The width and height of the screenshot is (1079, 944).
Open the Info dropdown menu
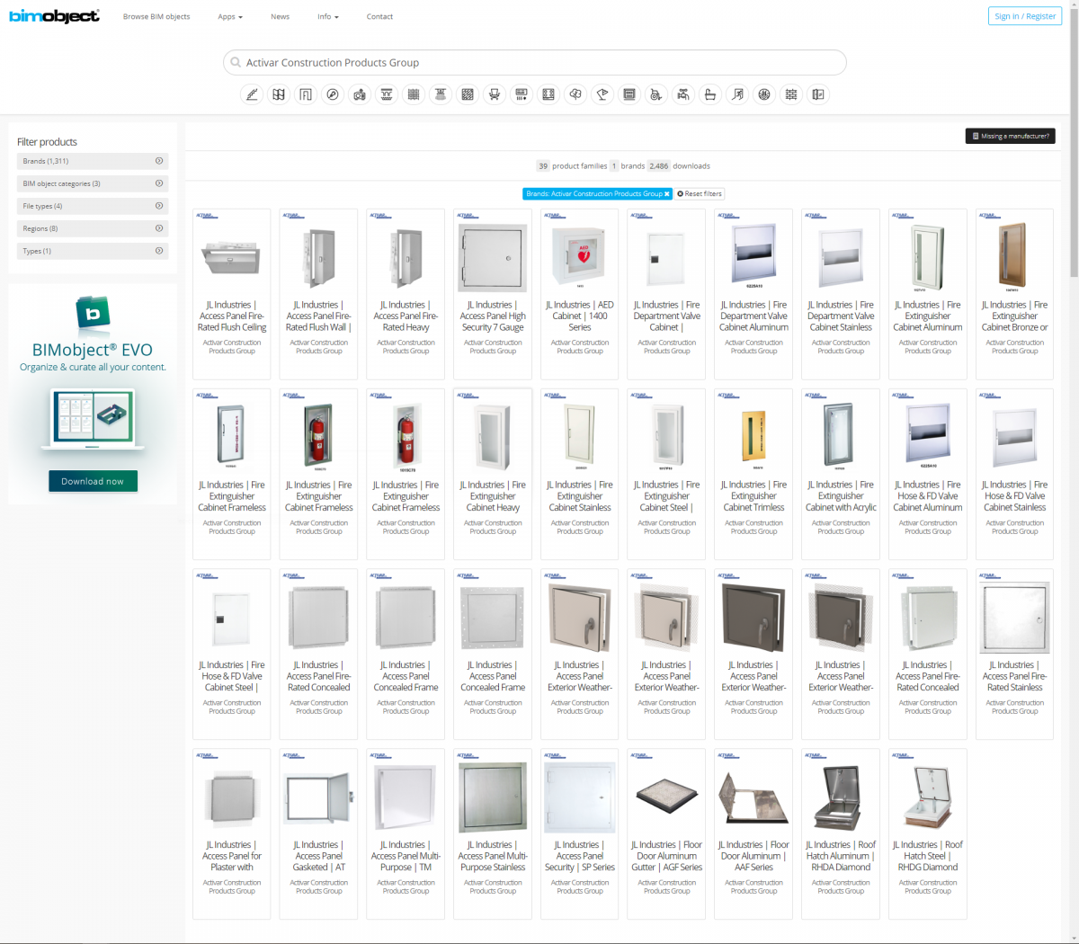(x=327, y=16)
